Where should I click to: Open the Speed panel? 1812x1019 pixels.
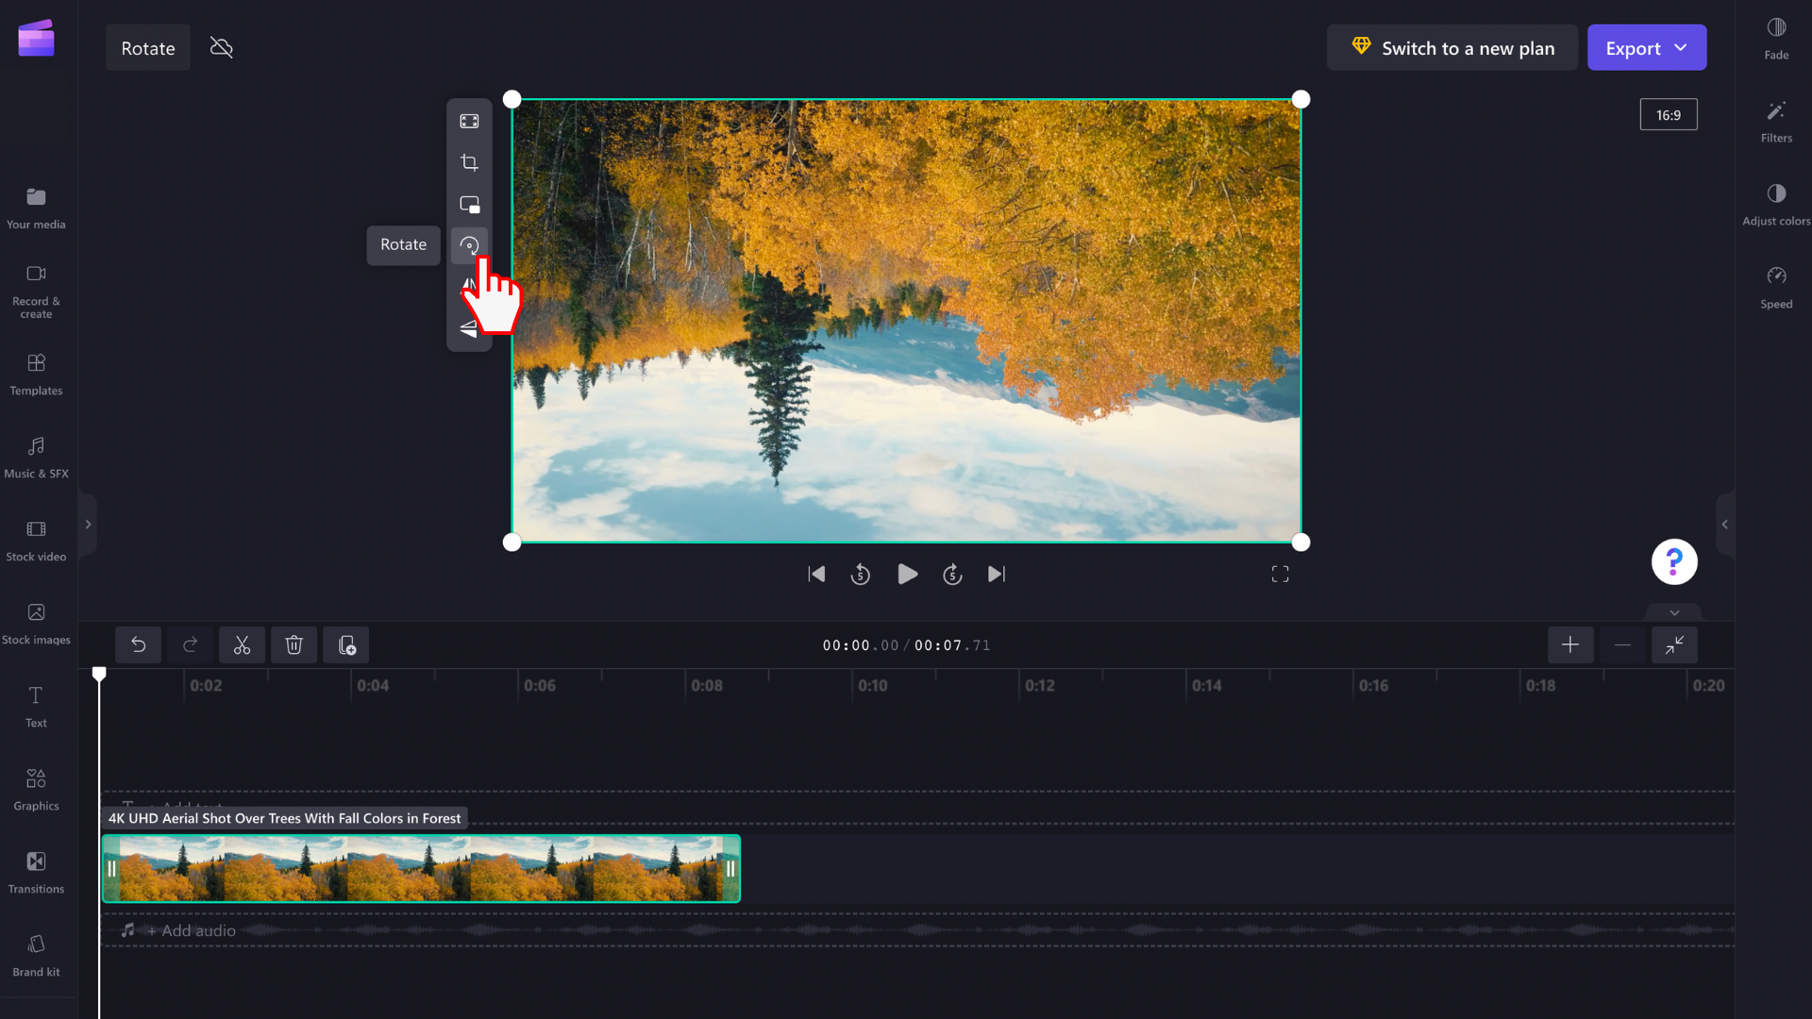coord(1776,286)
